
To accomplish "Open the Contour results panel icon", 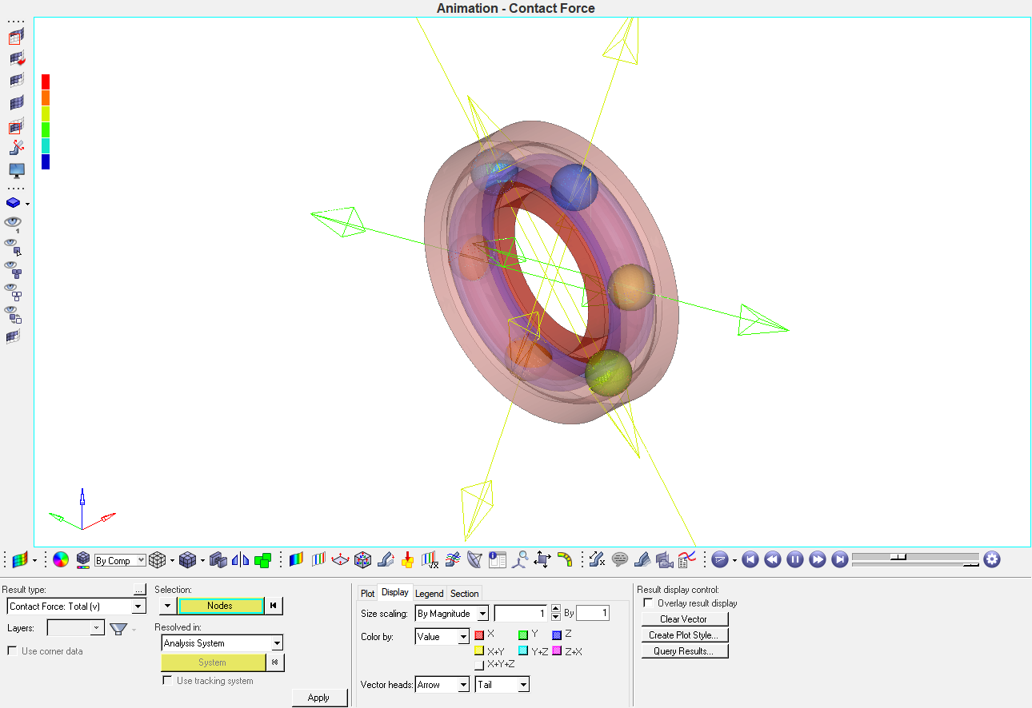I will (x=297, y=559).
